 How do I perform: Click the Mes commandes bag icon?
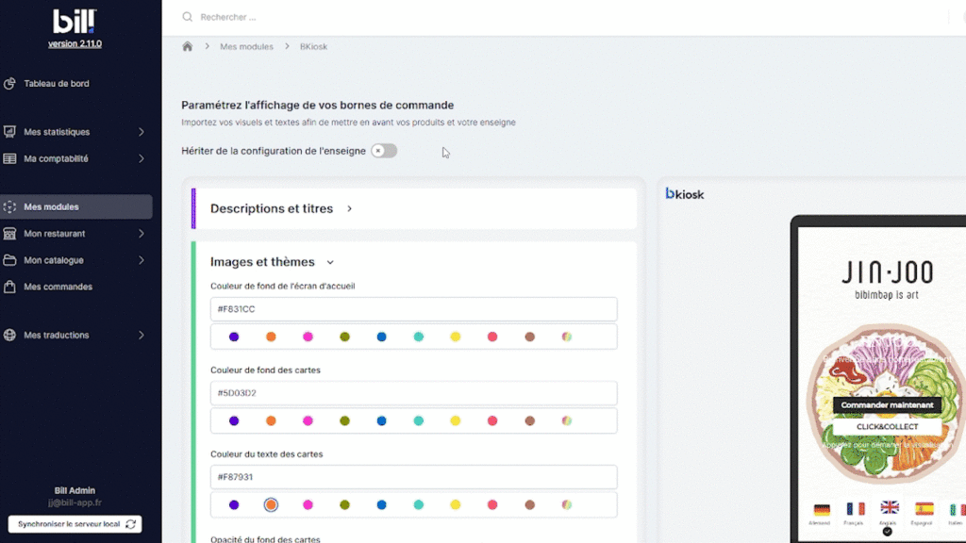coord(10,287)
